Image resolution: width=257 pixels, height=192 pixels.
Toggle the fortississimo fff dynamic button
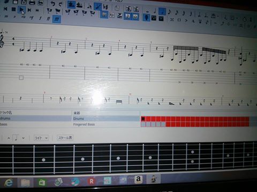57,19
